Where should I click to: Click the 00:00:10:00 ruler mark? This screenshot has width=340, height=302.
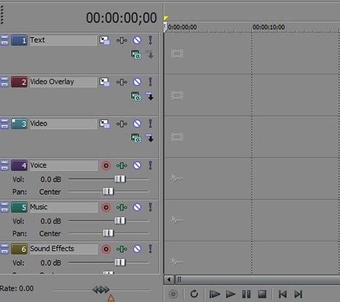click(x=268, y=27)
